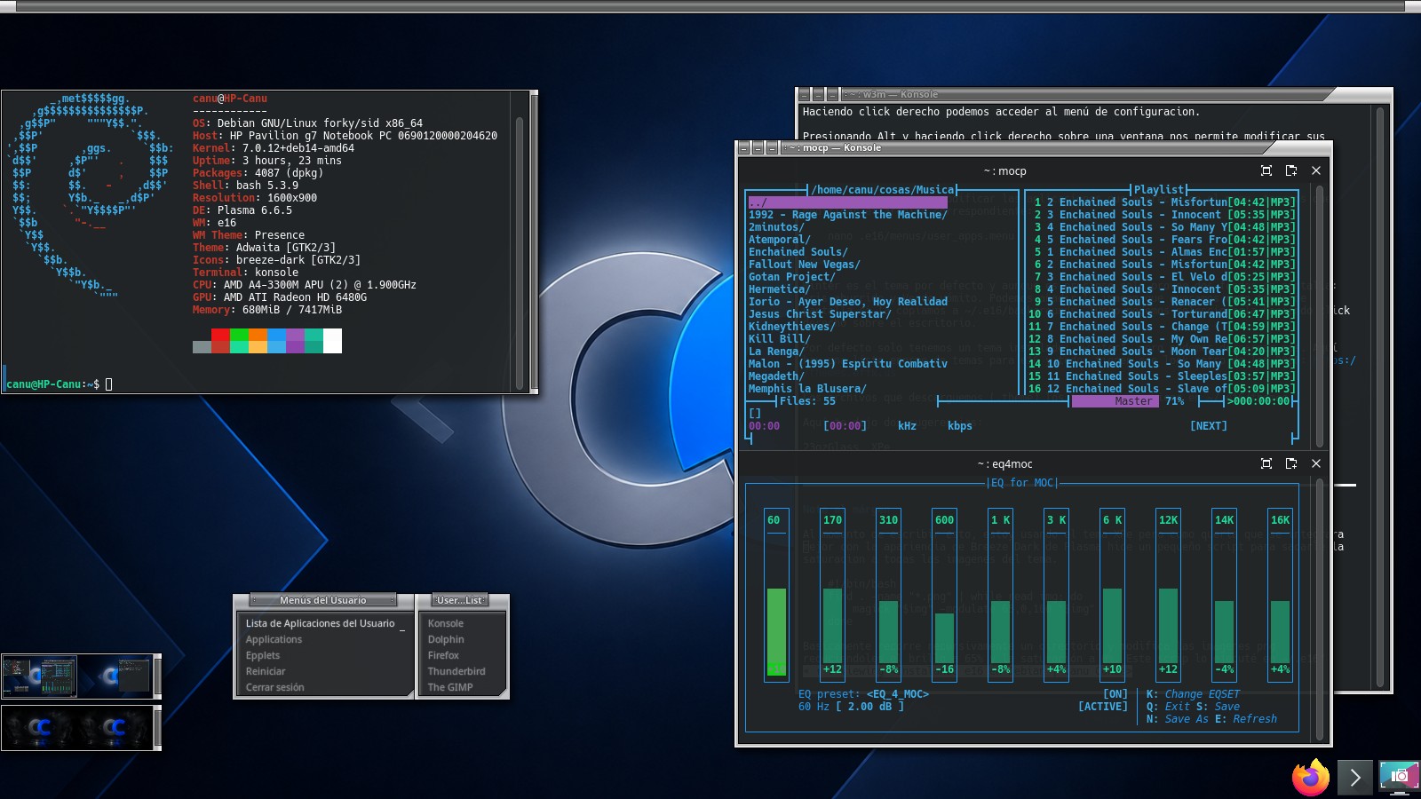The height and width of the screenshot is (799, 1421).
Task: Select the 'Kill Bill/' folder
Action: [x=779, y=339]
